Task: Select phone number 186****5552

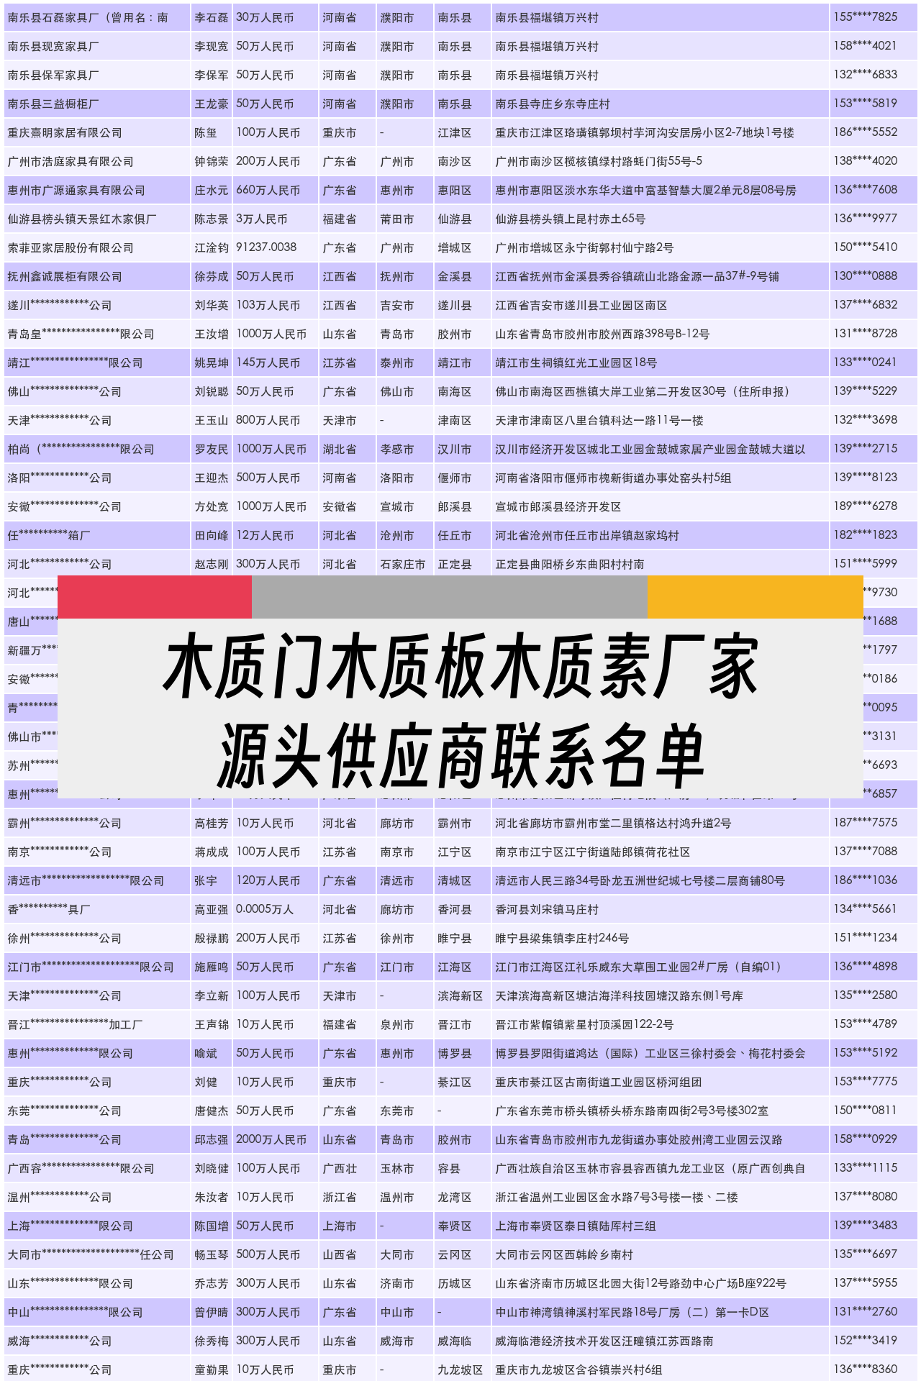Action: [x=865, y=132]
